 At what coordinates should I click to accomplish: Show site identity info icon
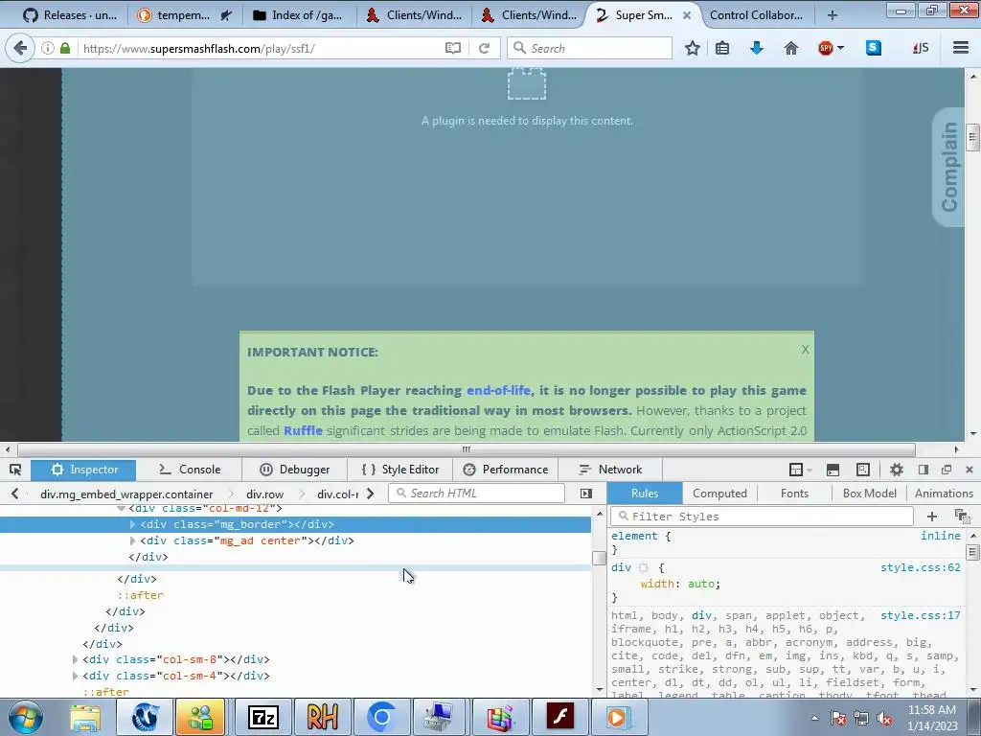(48, 48)
